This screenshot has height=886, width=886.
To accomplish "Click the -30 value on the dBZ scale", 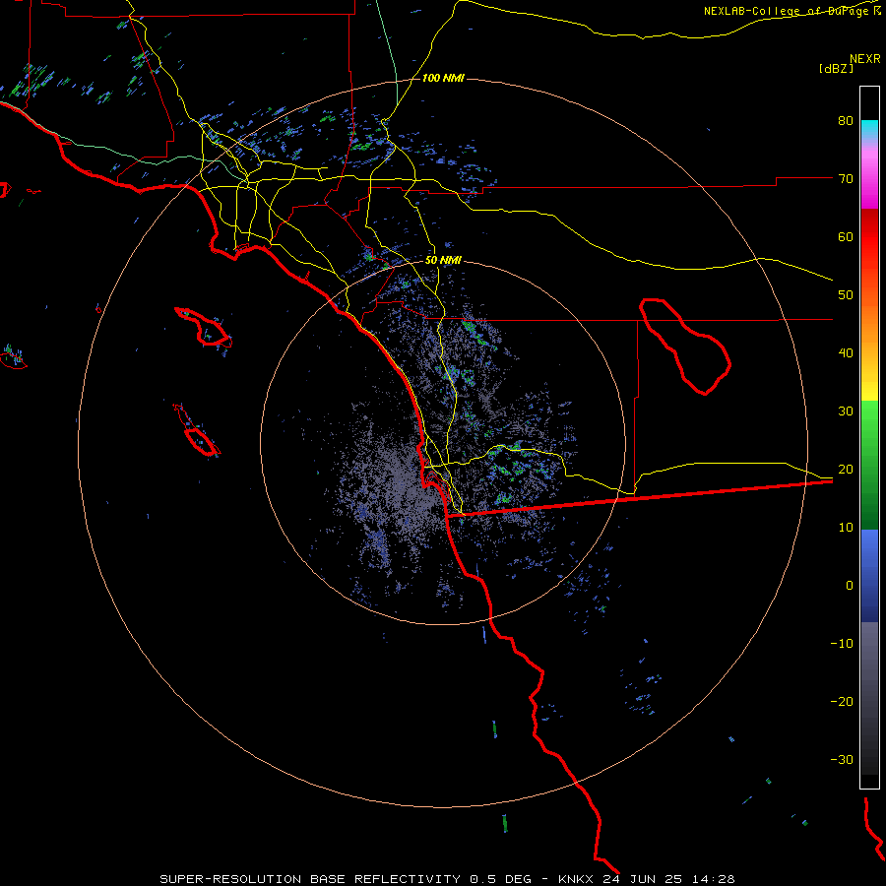I will (x=842, y=759).
